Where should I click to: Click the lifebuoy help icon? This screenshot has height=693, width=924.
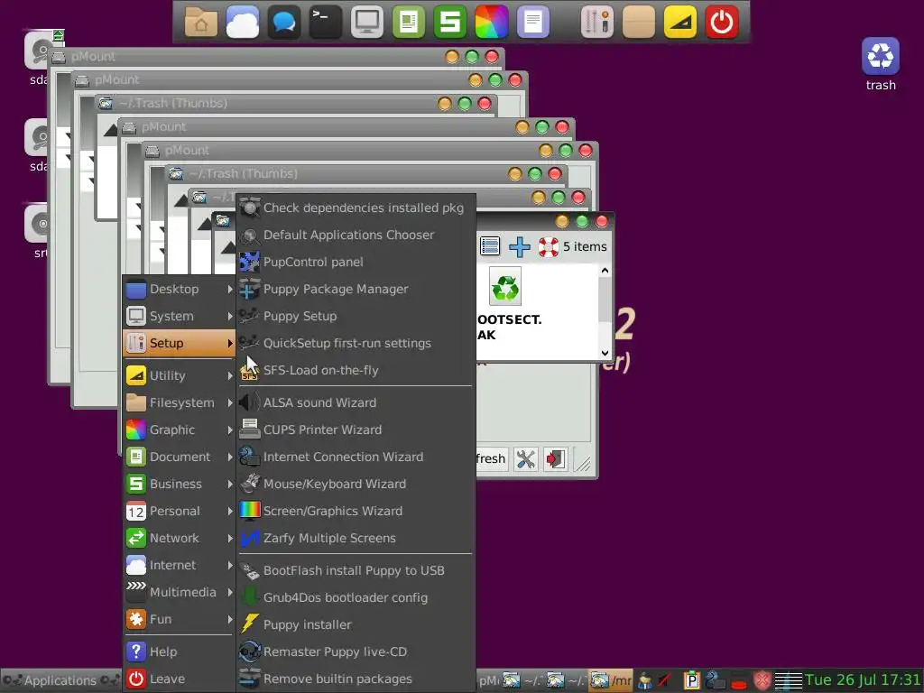coord(548,246)
